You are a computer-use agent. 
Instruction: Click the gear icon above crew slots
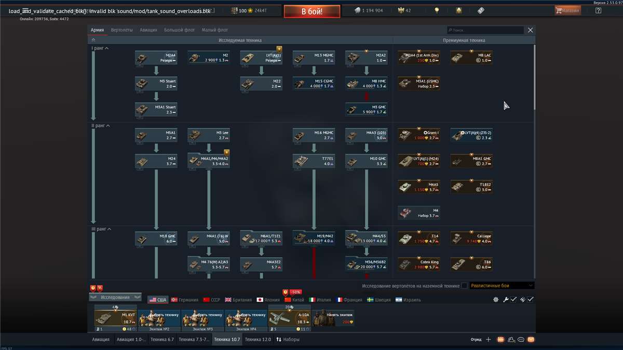point(496,300)
